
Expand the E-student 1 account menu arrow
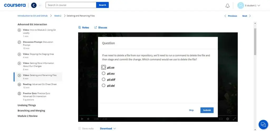(x=259, y=6)
